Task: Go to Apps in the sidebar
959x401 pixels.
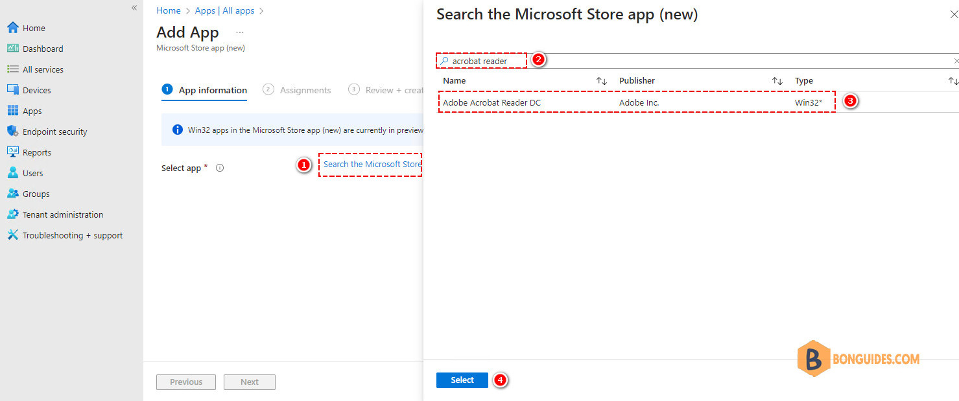Action: [32, 111]
